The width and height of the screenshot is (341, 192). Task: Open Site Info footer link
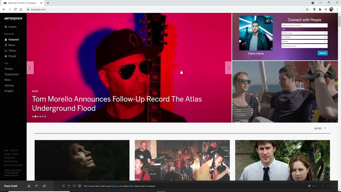tap(14, 150)
